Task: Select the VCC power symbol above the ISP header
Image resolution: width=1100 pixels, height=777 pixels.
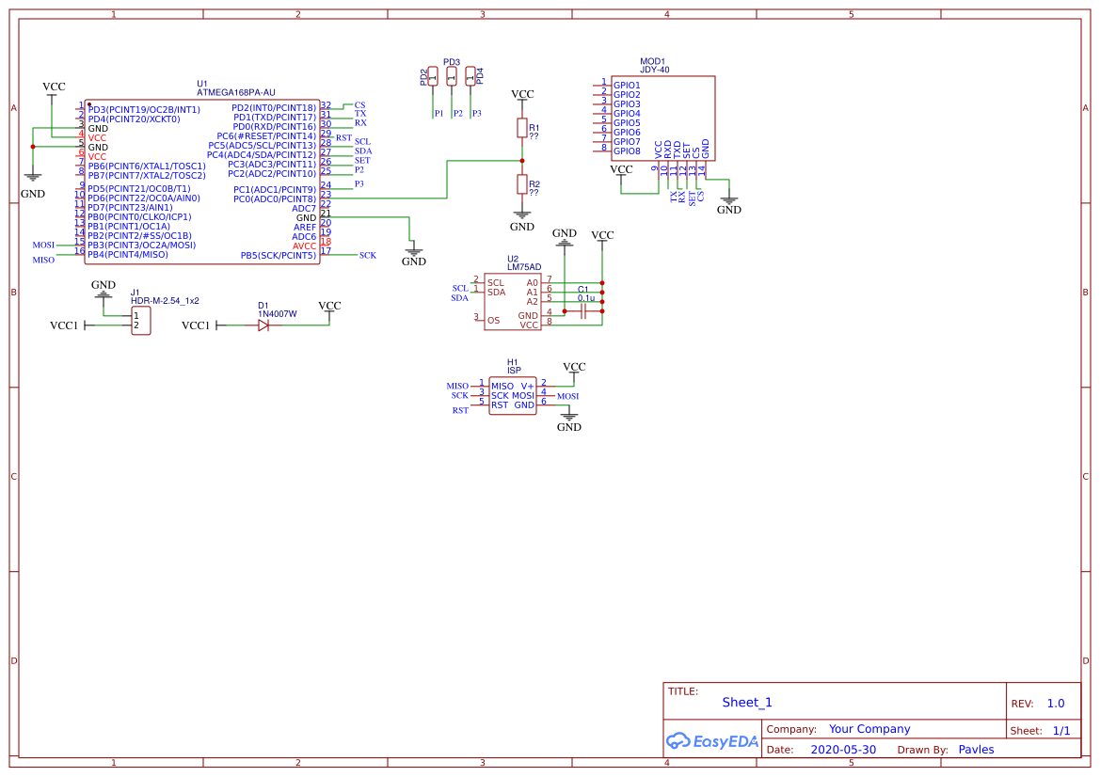Action: tap(572, 368)
